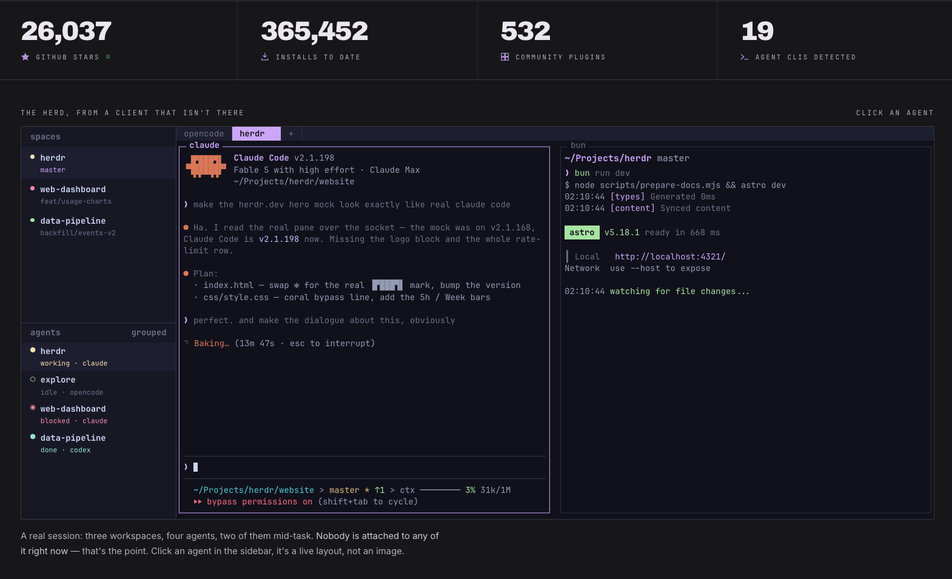Click the blocked ring indicator of the web-dashboard agent
Image resolution: width=952 pixels, height=579 pixels.
tap(33, 407)
